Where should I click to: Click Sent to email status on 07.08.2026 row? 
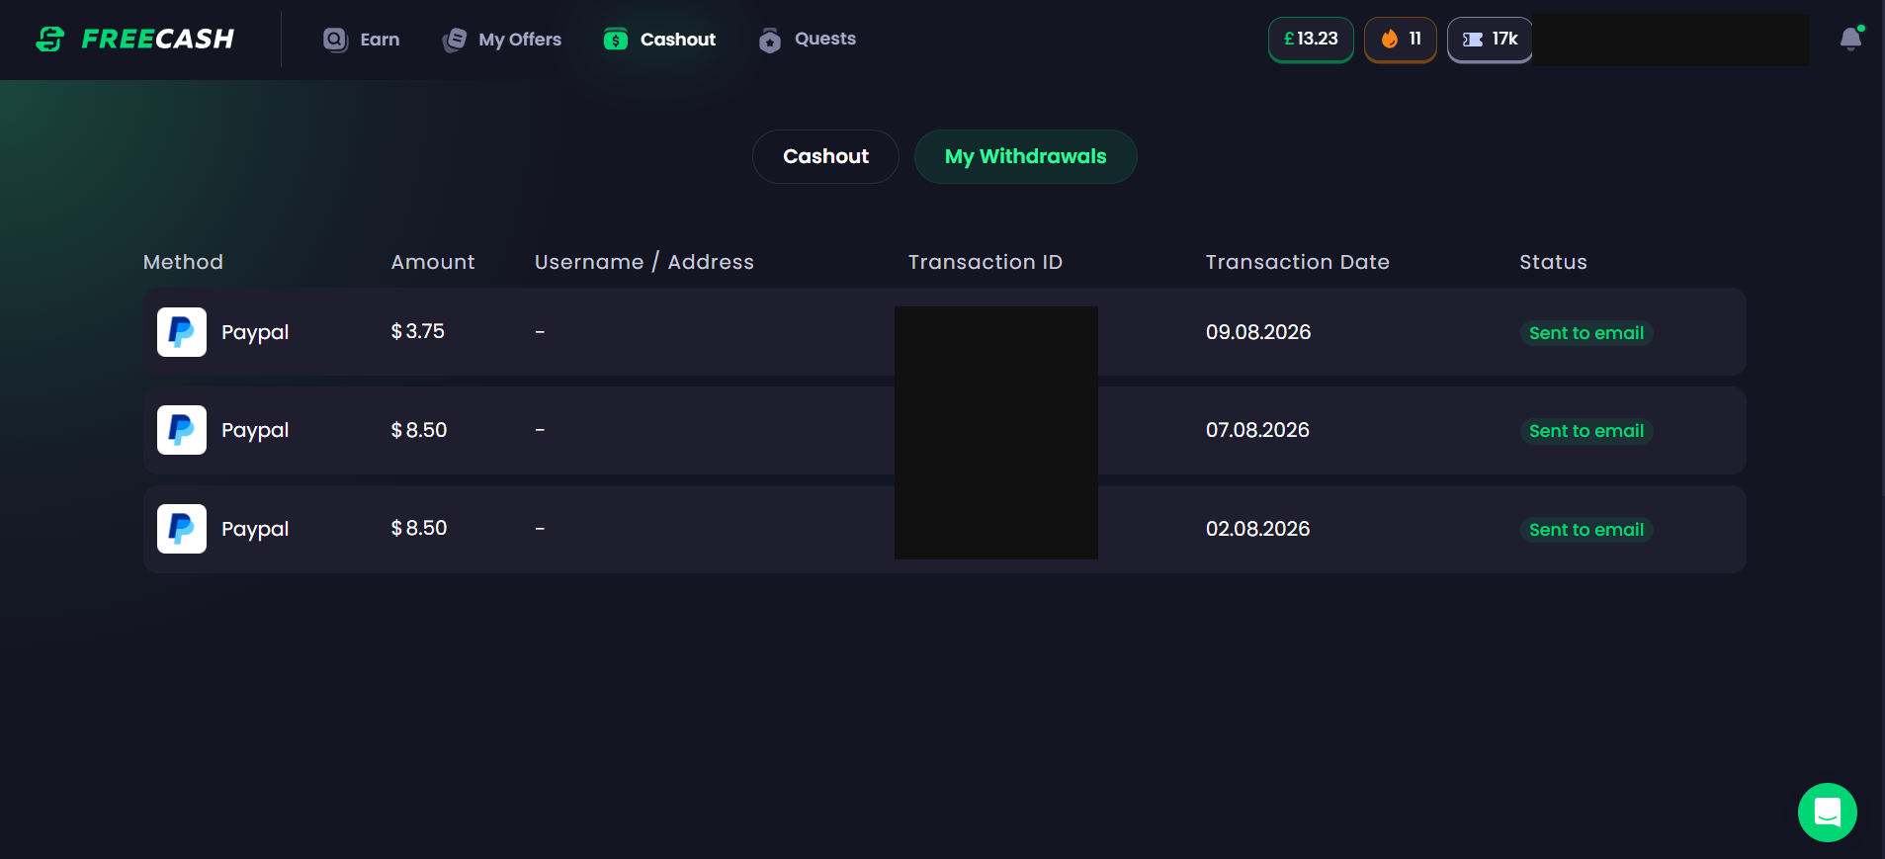pyautogui.click(x=1586, y=431)
